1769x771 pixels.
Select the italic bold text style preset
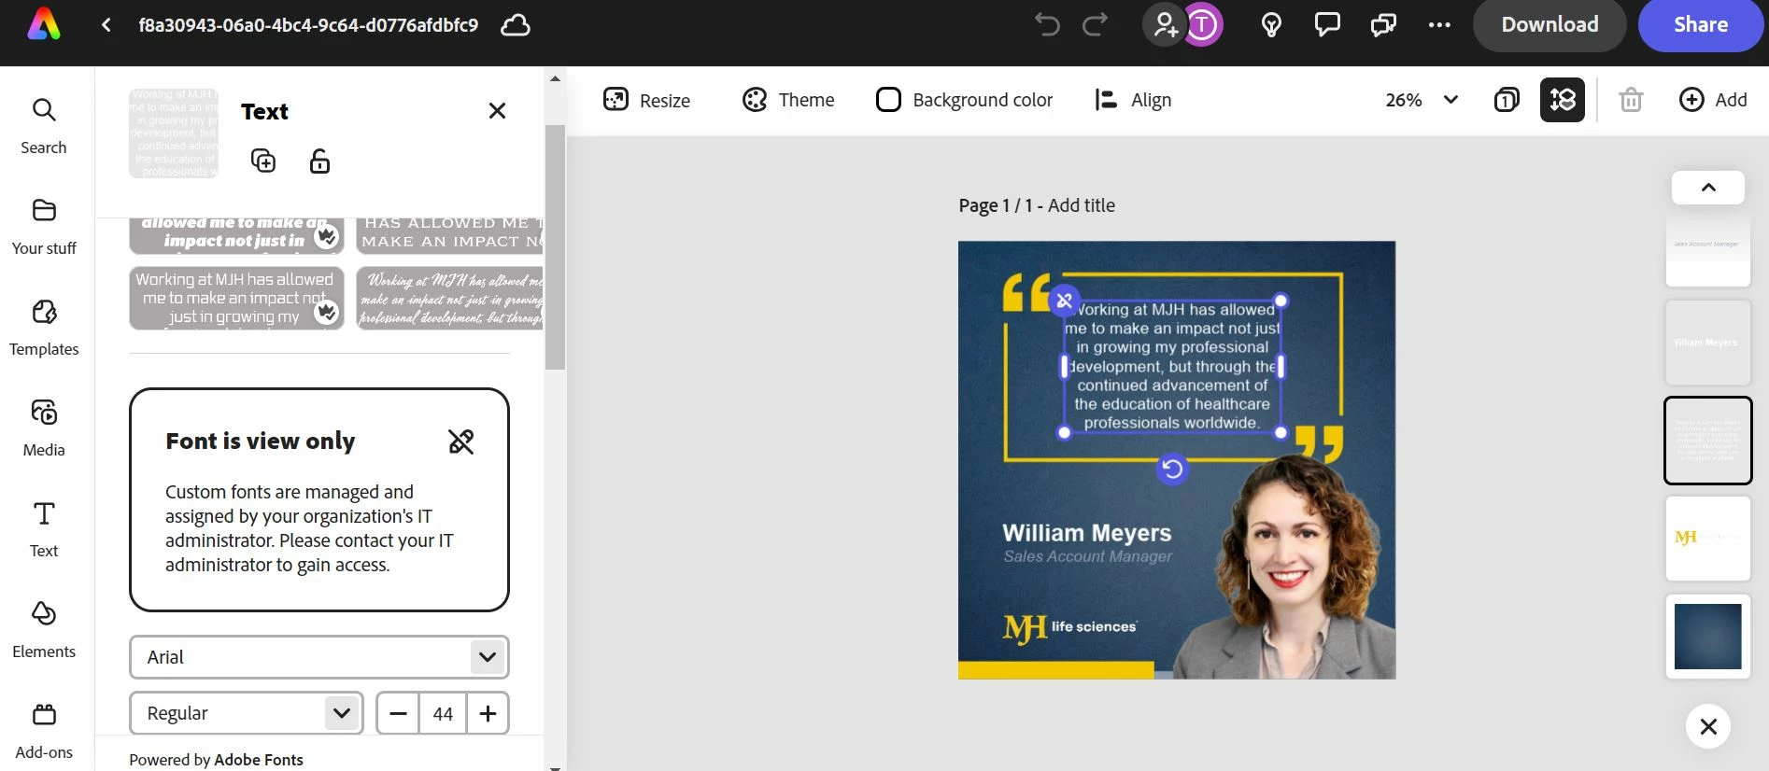(x=236, y=235)
